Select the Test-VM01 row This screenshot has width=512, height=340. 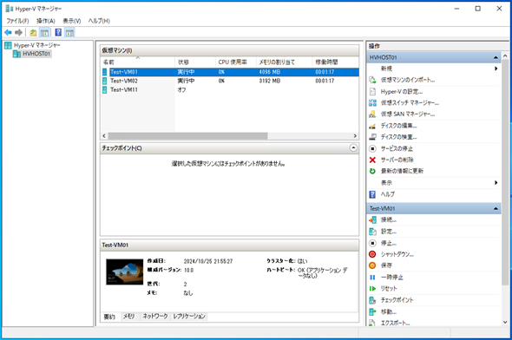[230, 72]
